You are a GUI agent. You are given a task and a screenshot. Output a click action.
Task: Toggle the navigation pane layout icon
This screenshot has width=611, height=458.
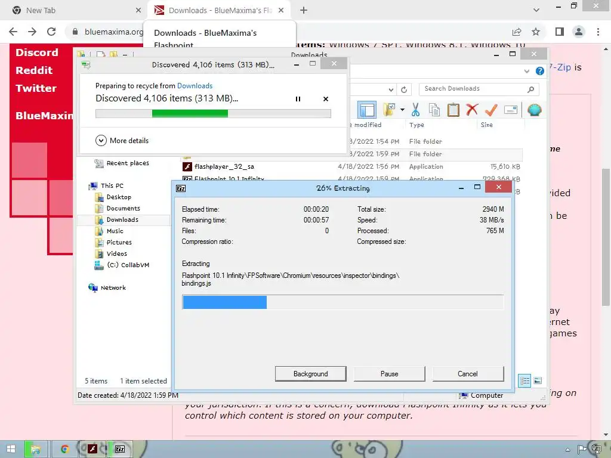(x=367, y=110)
